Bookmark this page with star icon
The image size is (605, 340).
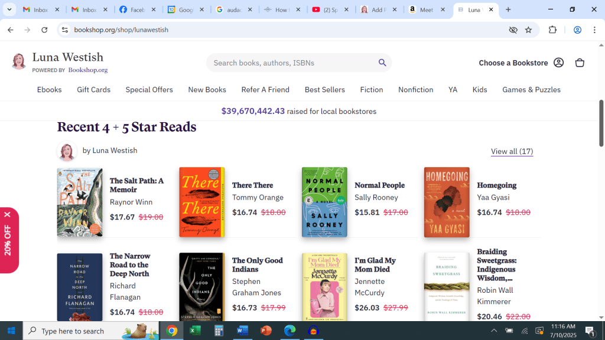coord(528,30)
